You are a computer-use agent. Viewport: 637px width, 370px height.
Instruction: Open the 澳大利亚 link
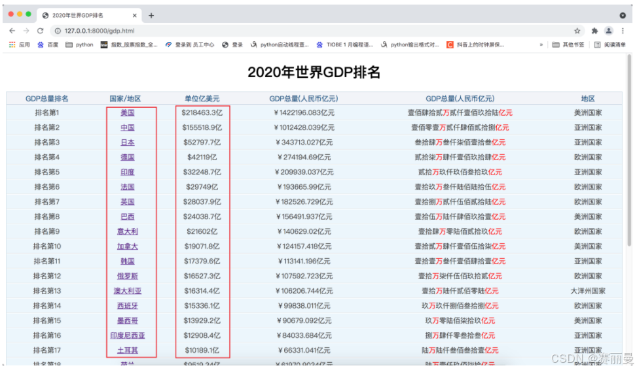tap(128, 291)
